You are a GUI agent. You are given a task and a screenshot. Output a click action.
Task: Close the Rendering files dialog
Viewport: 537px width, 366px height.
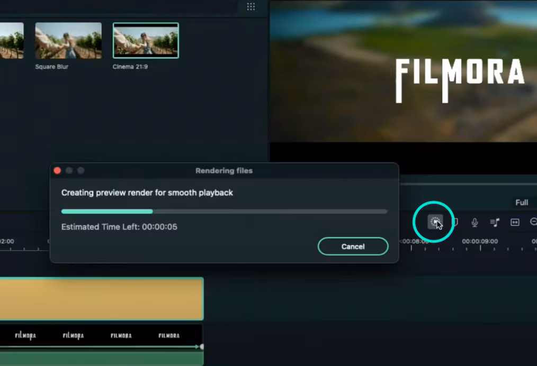coord(57,170)
